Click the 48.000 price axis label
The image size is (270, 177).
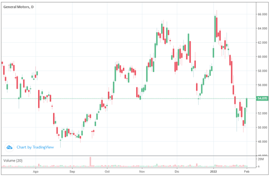(262, 142)
